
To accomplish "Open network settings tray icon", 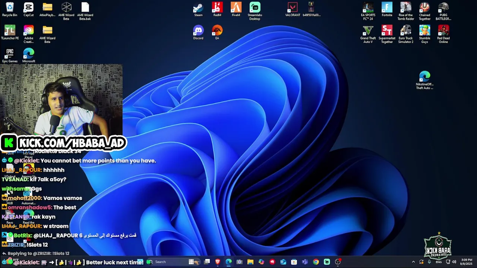I will pyautogui.click(x=448, y=262).
